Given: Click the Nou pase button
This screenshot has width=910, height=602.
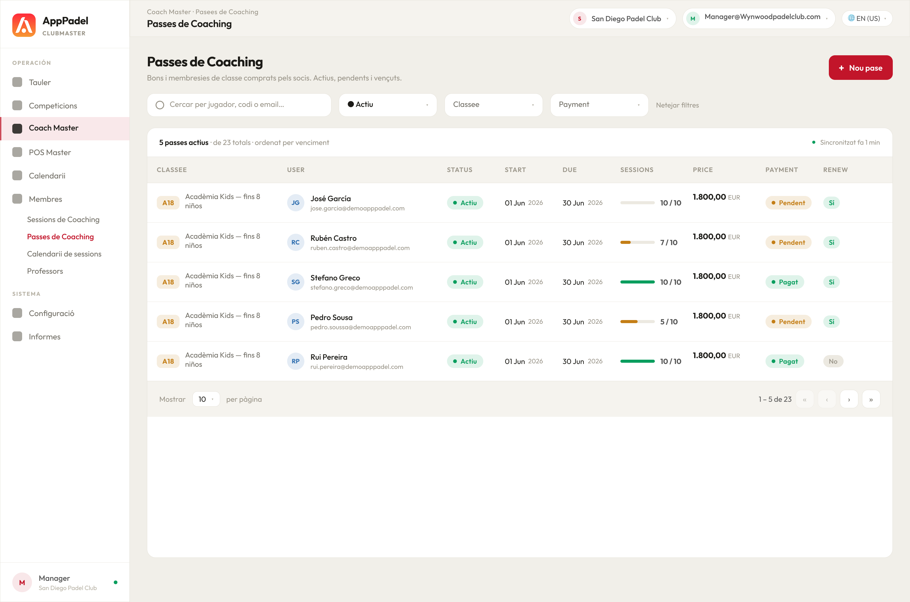Looking at the screenshot, I should point(861,68).
